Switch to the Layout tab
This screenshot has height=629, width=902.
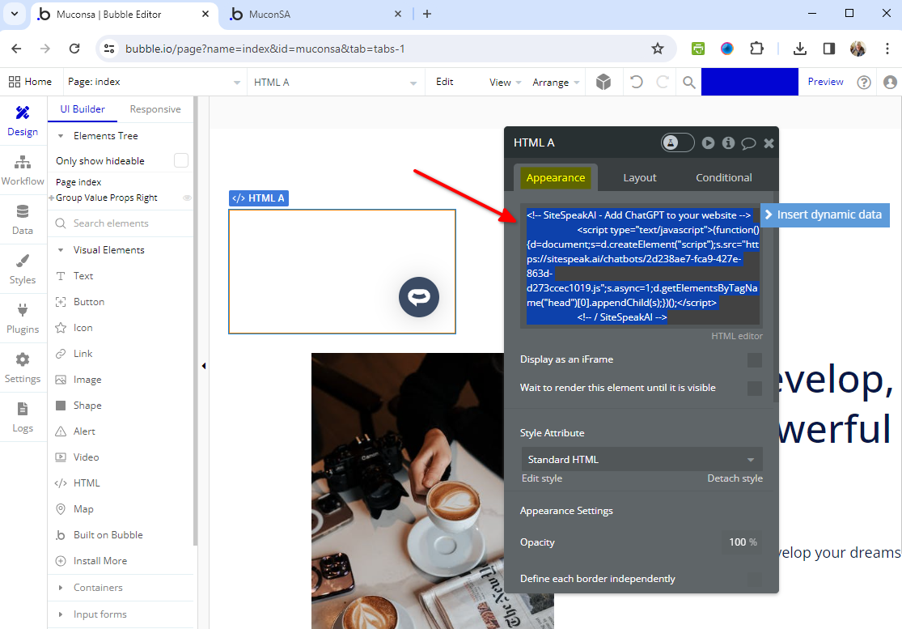pyautogui.click(x=639, y=178)
